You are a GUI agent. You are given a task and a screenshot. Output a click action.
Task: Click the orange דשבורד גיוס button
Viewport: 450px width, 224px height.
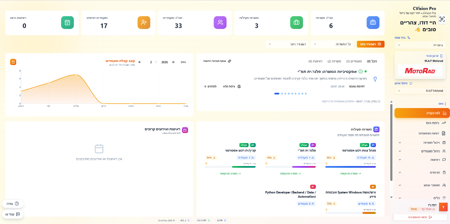(x=370, y=44)
